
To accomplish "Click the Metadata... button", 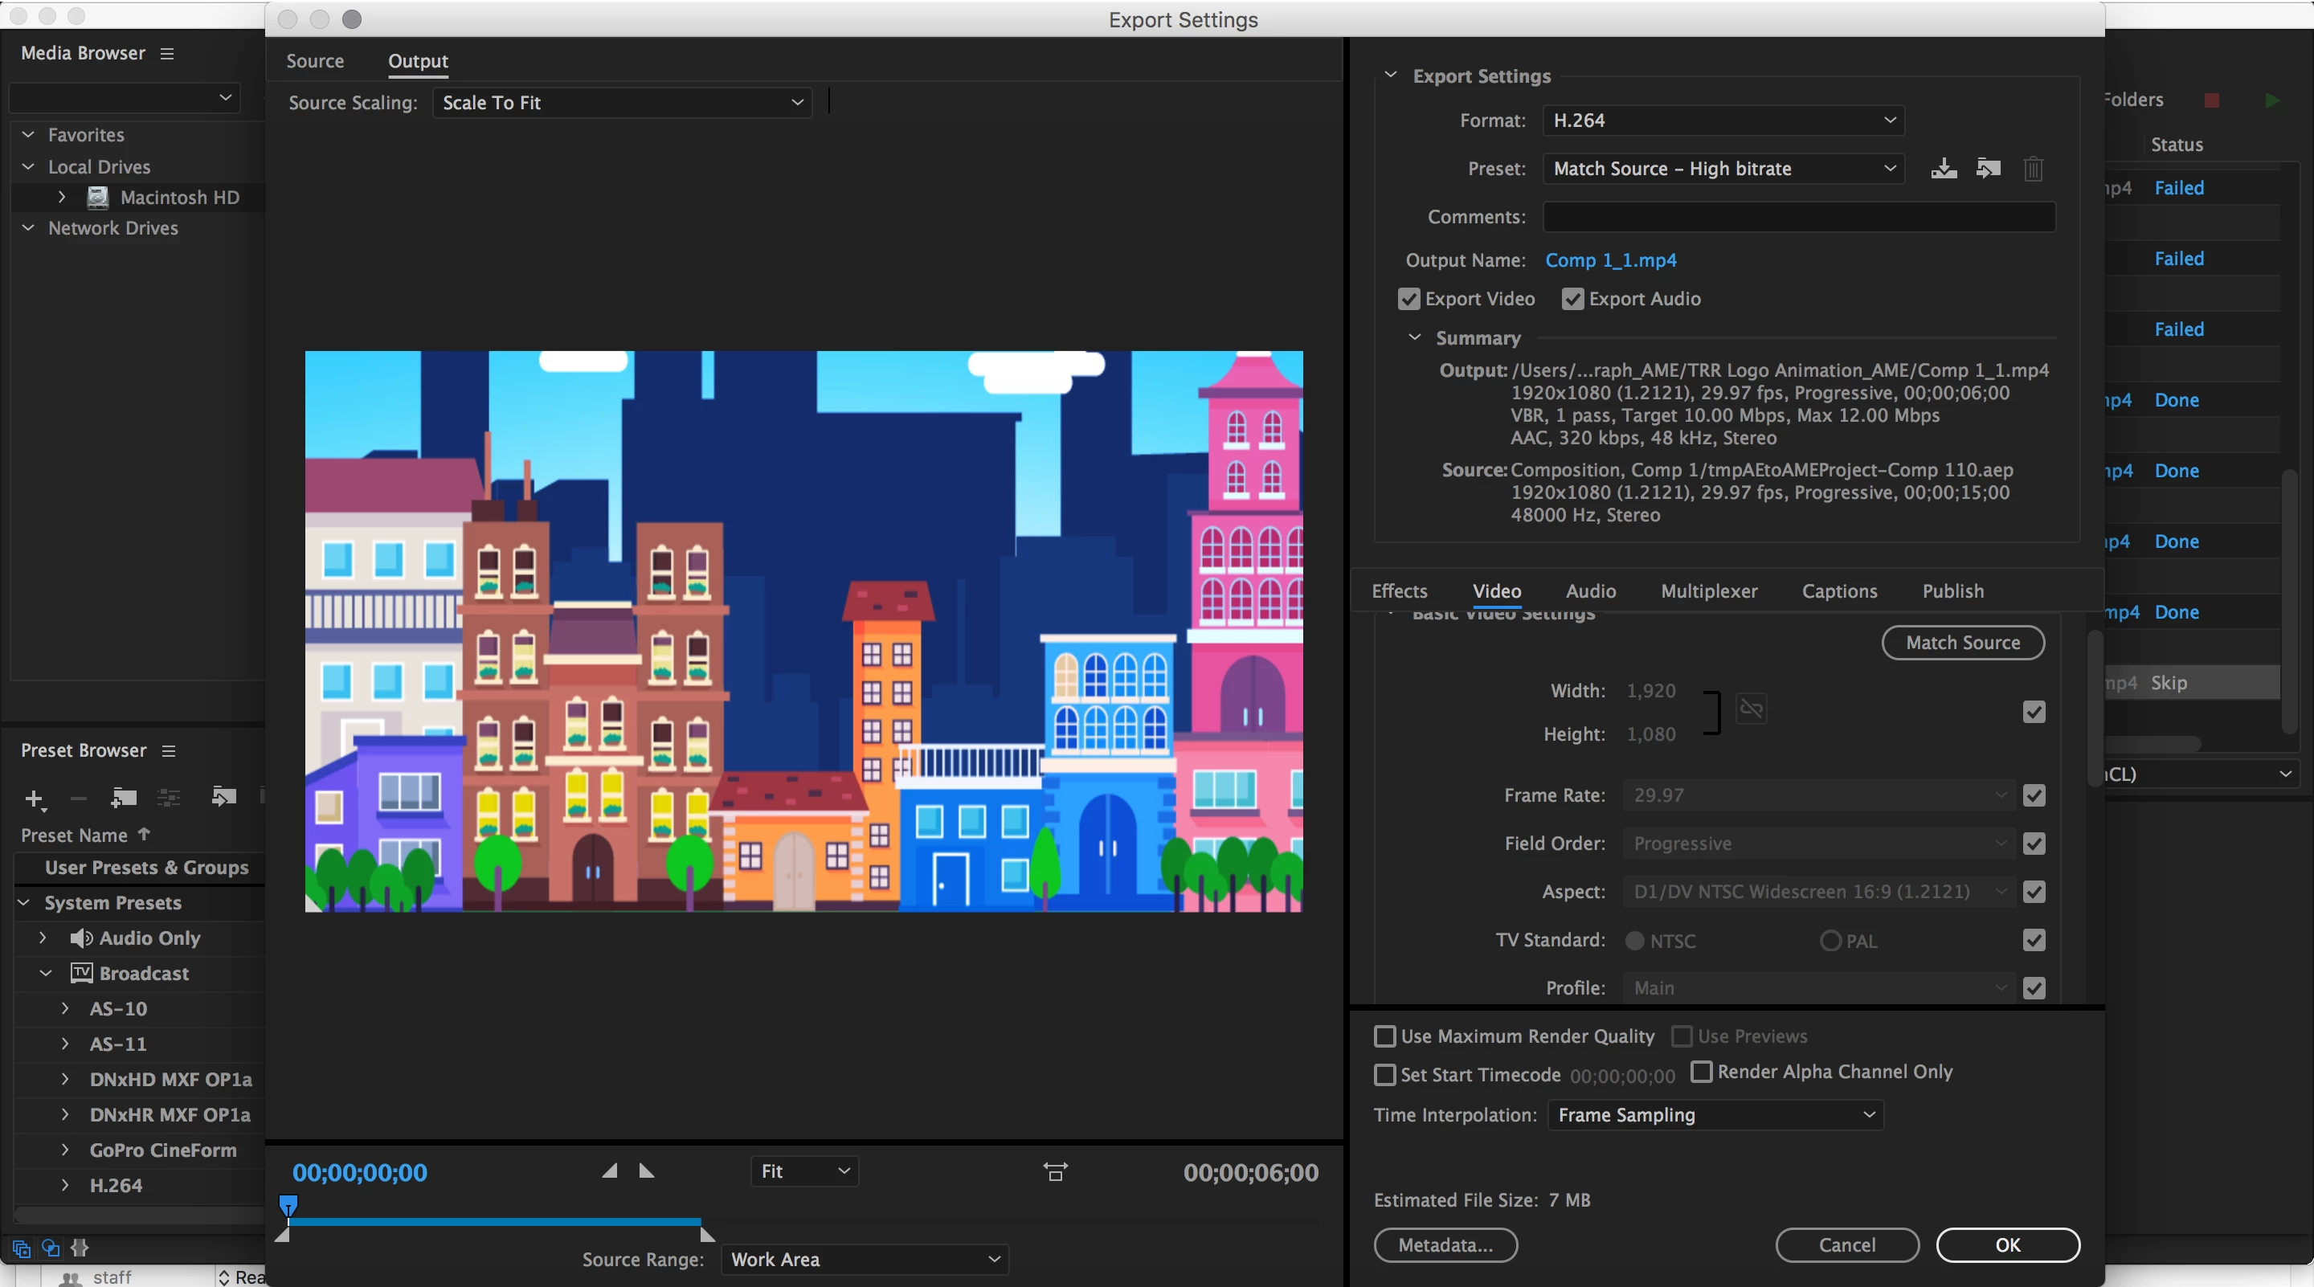I will (x=1445, y=1244).
